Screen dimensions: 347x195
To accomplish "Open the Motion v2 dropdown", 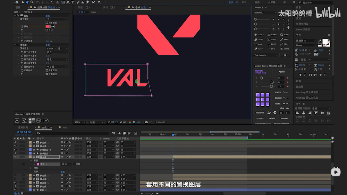I will 265,12.
